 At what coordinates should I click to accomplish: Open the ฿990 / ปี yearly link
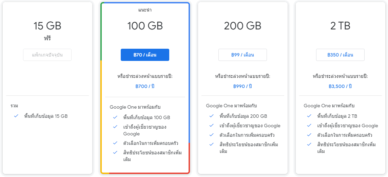242,86
